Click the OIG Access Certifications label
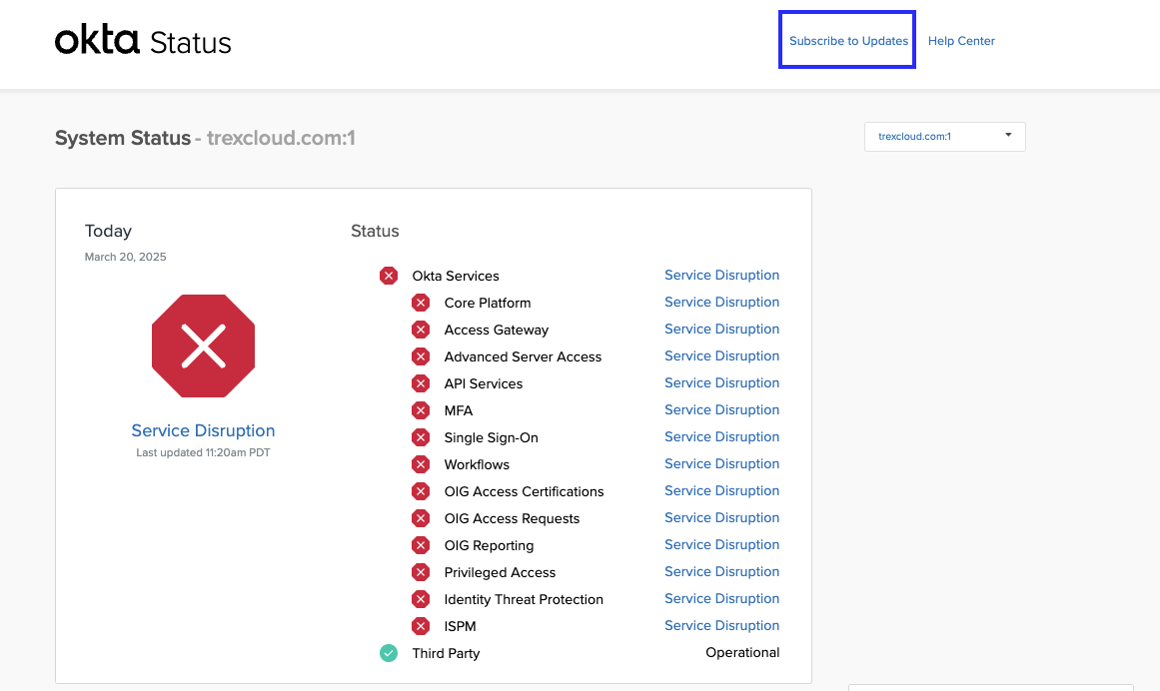This screenshot has width=1160, height=691. pyautogui.click(x=524, y=491)
